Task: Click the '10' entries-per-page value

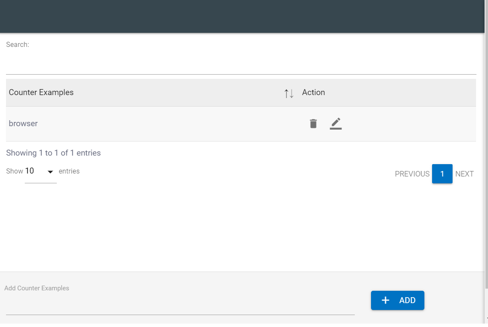Action: point(30,171)
